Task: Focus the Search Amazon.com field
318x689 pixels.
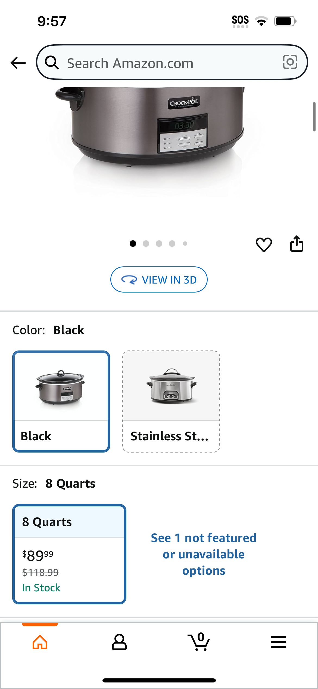Action: coord(172,62)
